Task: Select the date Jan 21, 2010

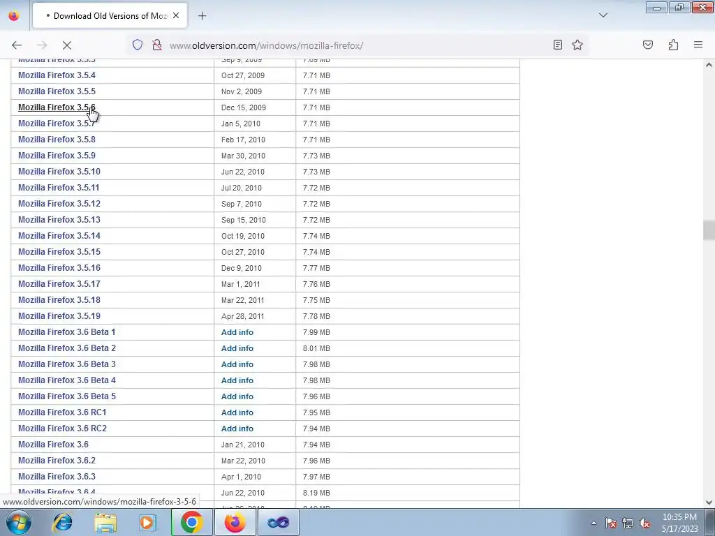Action: (242, 445)
